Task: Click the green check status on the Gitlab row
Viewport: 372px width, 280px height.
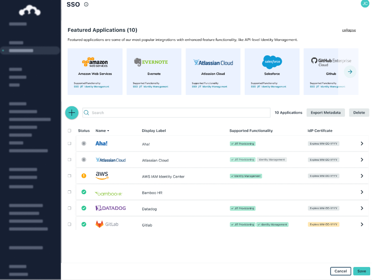Action: (84, 224)
